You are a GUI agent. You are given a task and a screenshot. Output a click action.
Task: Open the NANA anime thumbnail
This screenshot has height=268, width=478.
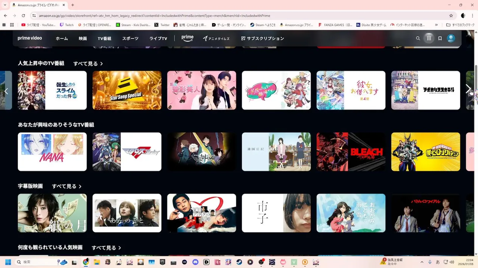pos(52,152)
